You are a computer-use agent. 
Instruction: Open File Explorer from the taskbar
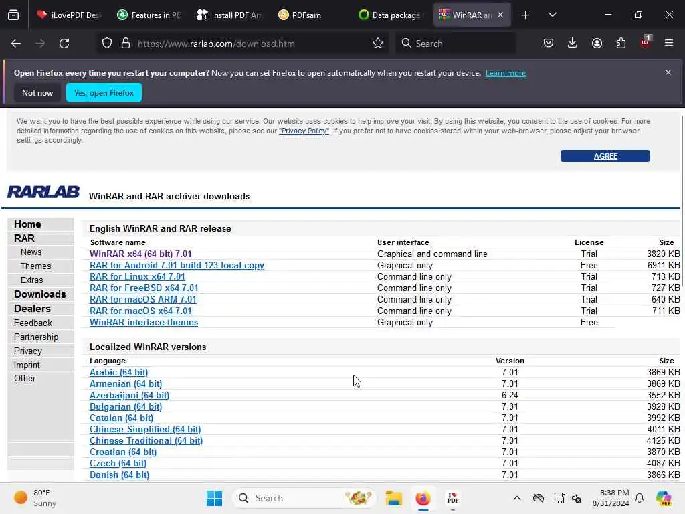pyautogui.click(x=393, y=498)
